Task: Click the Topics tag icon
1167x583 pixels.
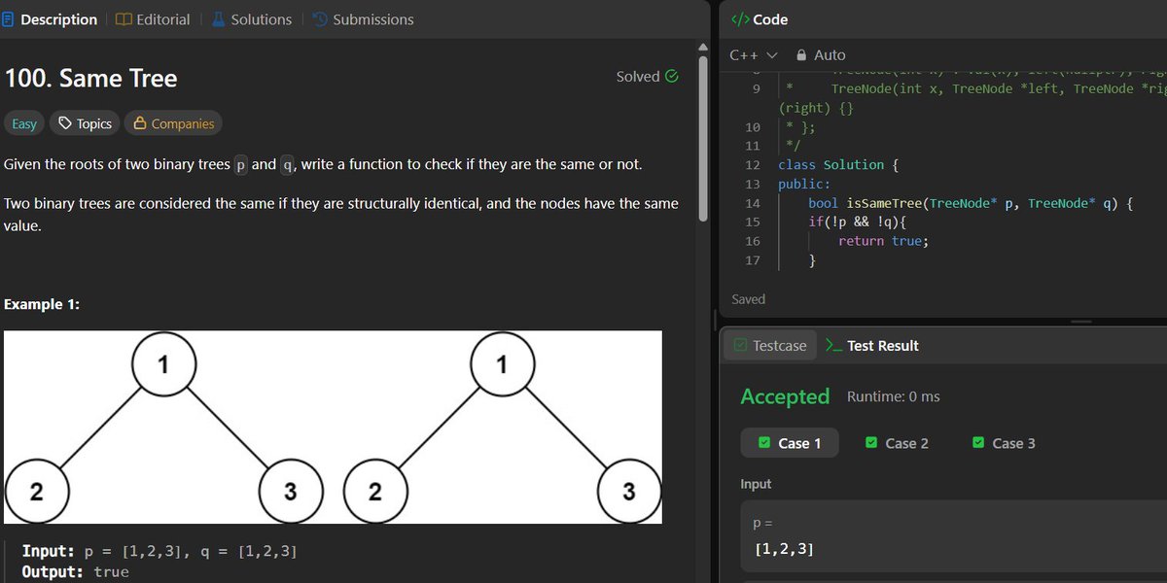Action: (x=65, y=123)
